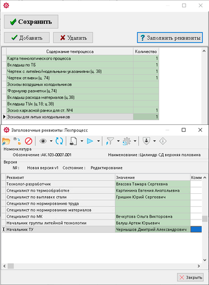
Task: Click value Картинина Евгения Анатольевна
Action: pos(152,190)
